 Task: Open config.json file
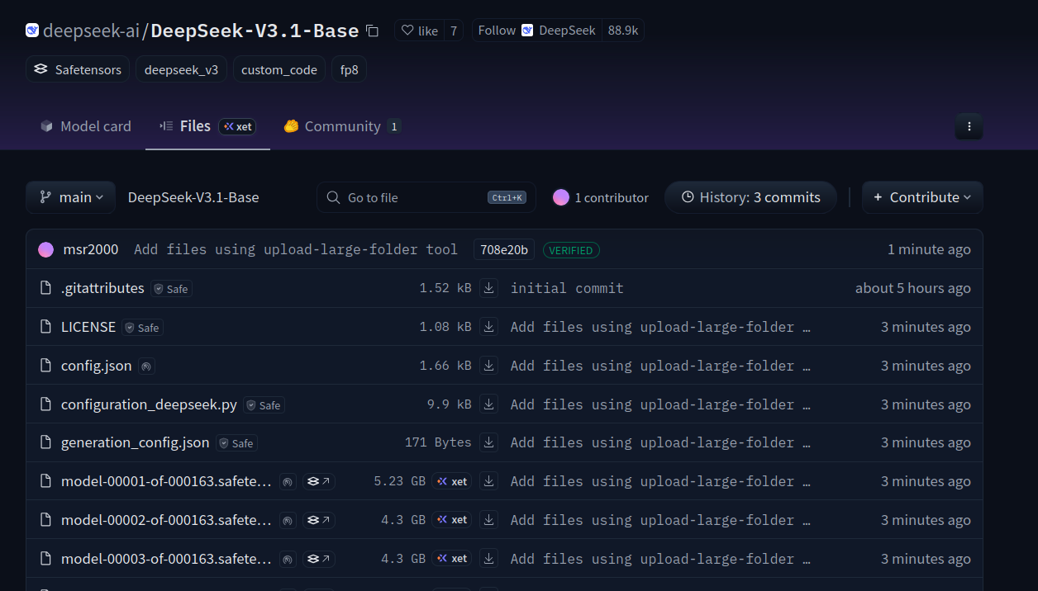coord(96,366)
